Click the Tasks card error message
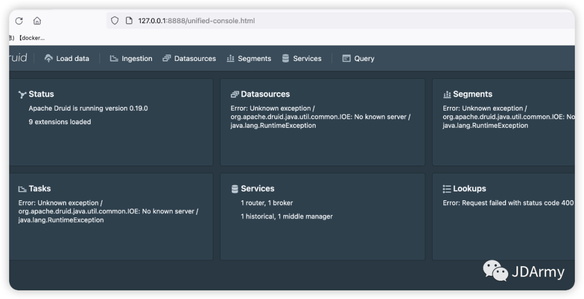Image resolution: width=584 pixels, height=299 pixels. (108, 211)
